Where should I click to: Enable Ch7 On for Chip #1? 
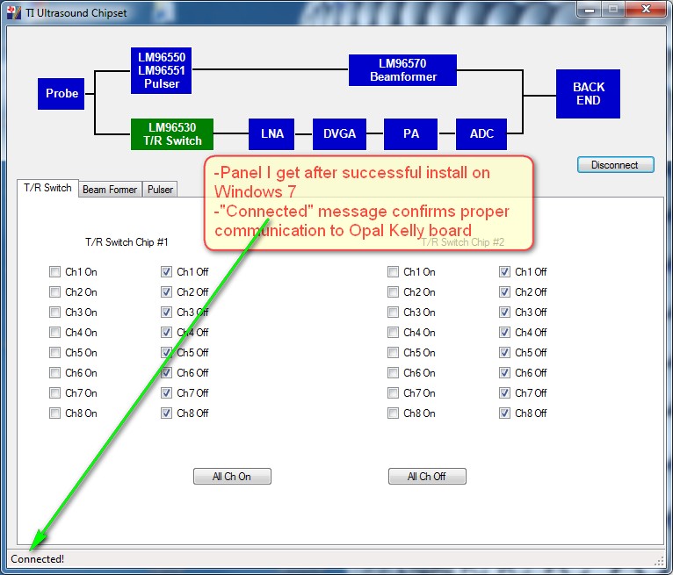pyautogui.click(x=54, y=392)
